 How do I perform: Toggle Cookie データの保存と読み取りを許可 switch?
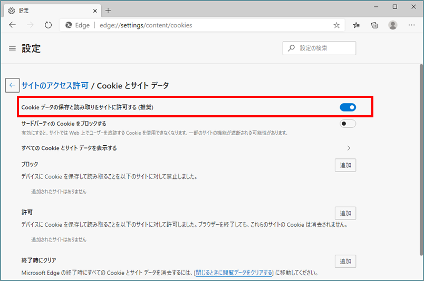(x=348, y=107)
